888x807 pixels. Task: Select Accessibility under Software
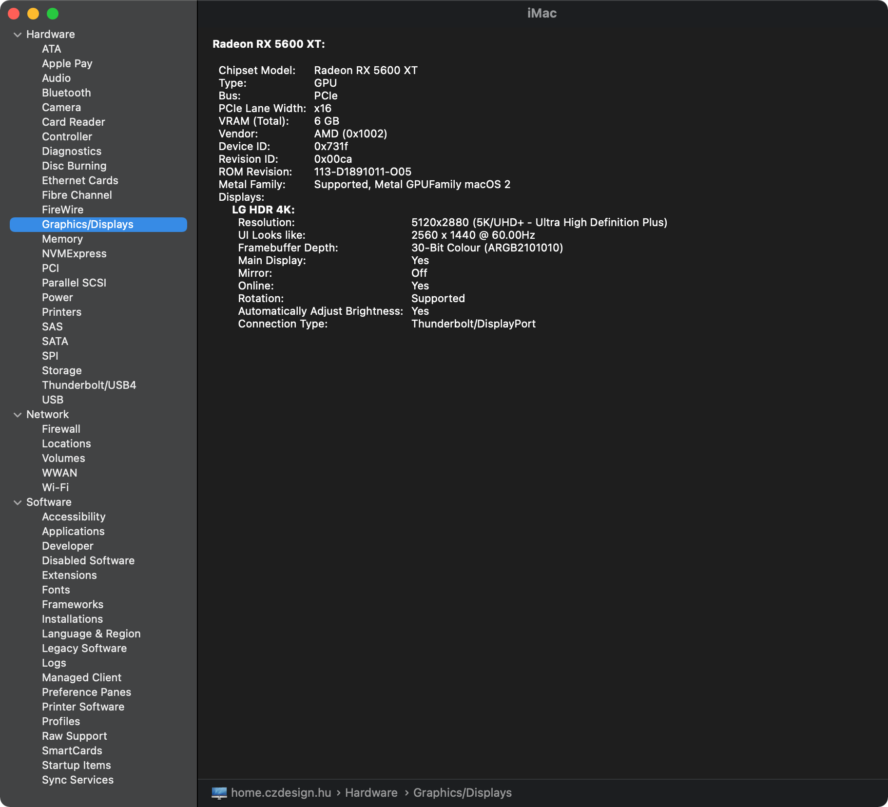(x=74, y=517)
